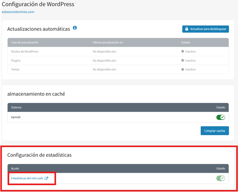Click the Inactivo status for Núcleo de WordPress
This screenshot has width=238, height=192.
tap(188, 52)
